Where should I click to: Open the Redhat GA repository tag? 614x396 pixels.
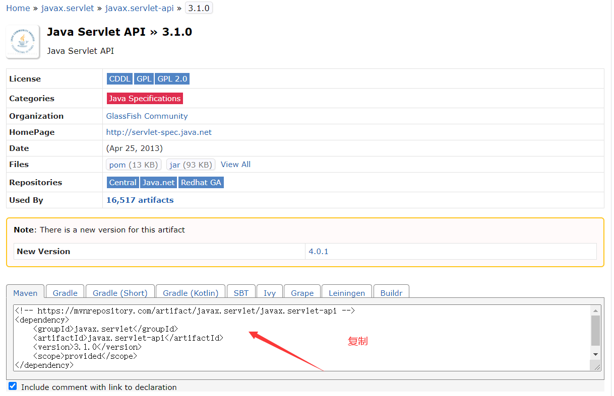click(201, 183)
